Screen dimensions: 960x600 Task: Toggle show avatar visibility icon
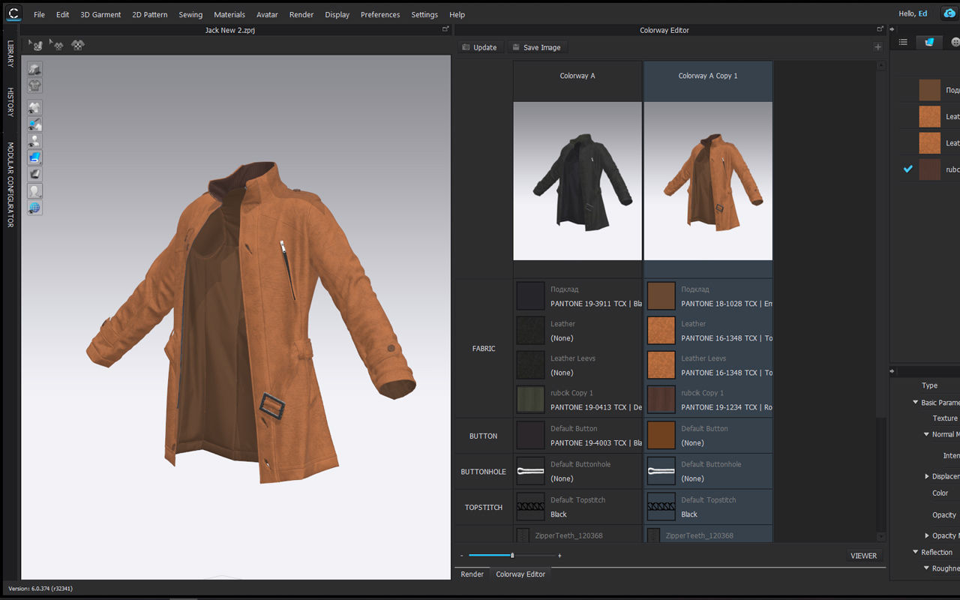tap(34, 141)
